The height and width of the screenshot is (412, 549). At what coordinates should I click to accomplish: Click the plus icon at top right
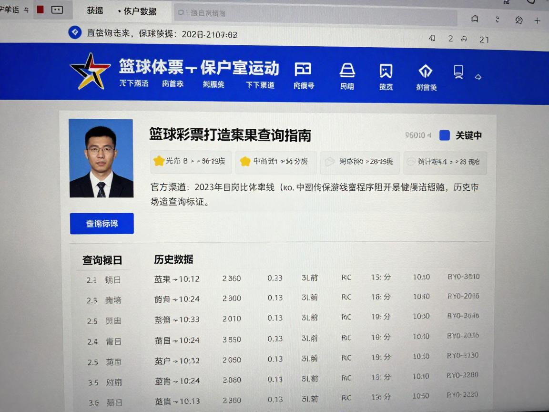pos(537,20)
